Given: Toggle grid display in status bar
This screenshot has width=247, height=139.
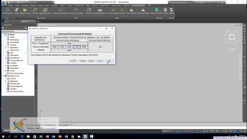Looking at the screenshot, I should coord(170,131).
